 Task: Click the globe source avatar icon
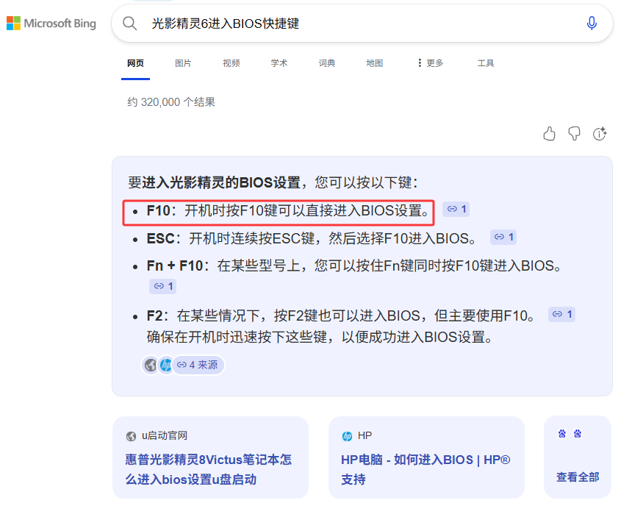pyautogui.click(x=151, y=365)
